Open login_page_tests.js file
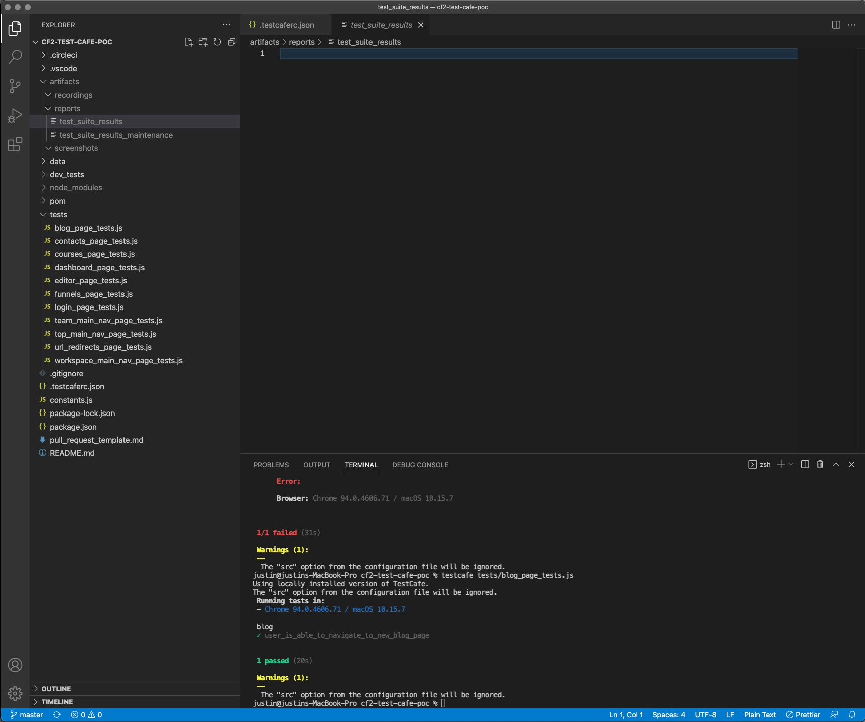The image size is (865, 722). 135,307
